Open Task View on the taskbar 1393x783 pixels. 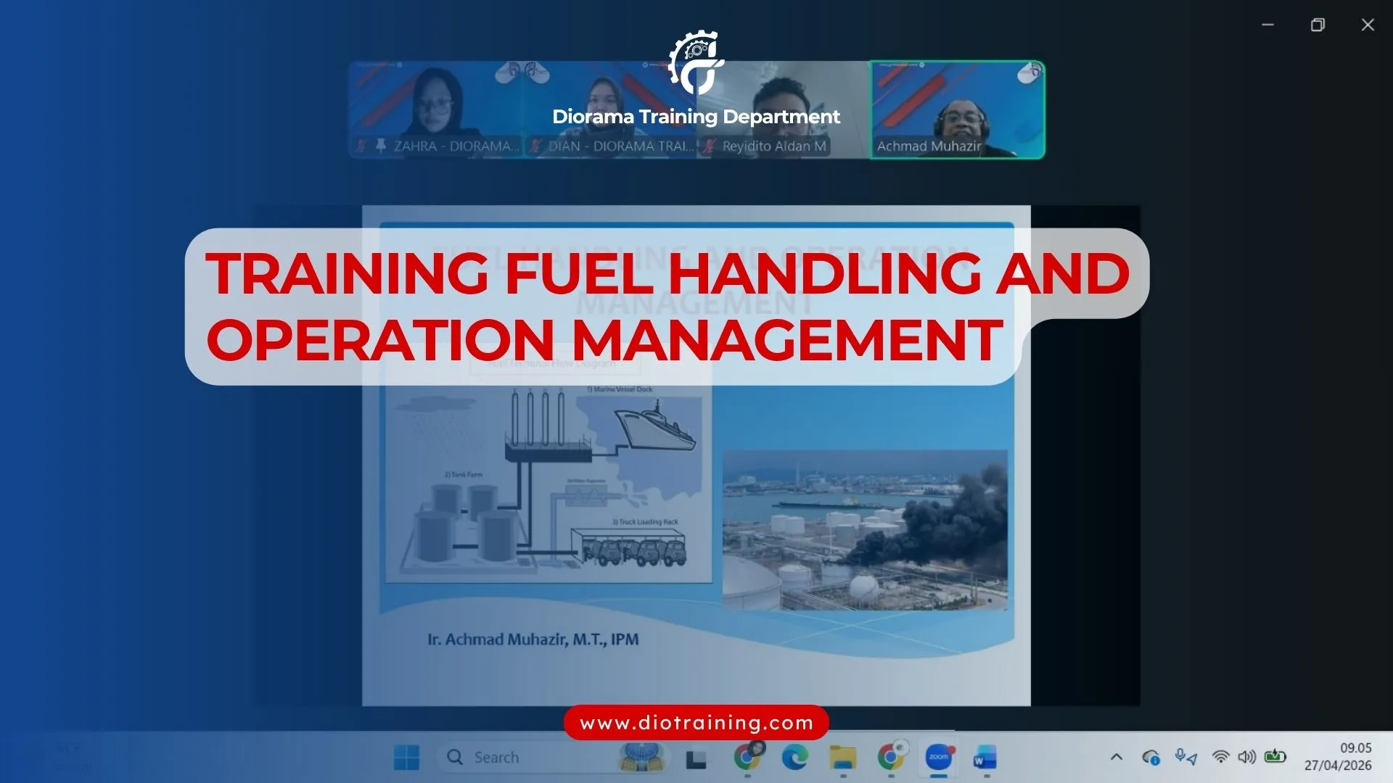696,759
